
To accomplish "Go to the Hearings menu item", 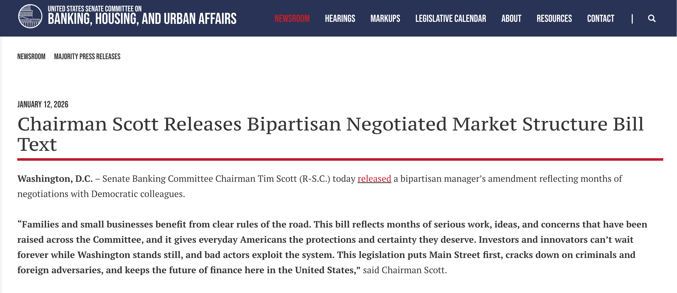I will point(340,19).
